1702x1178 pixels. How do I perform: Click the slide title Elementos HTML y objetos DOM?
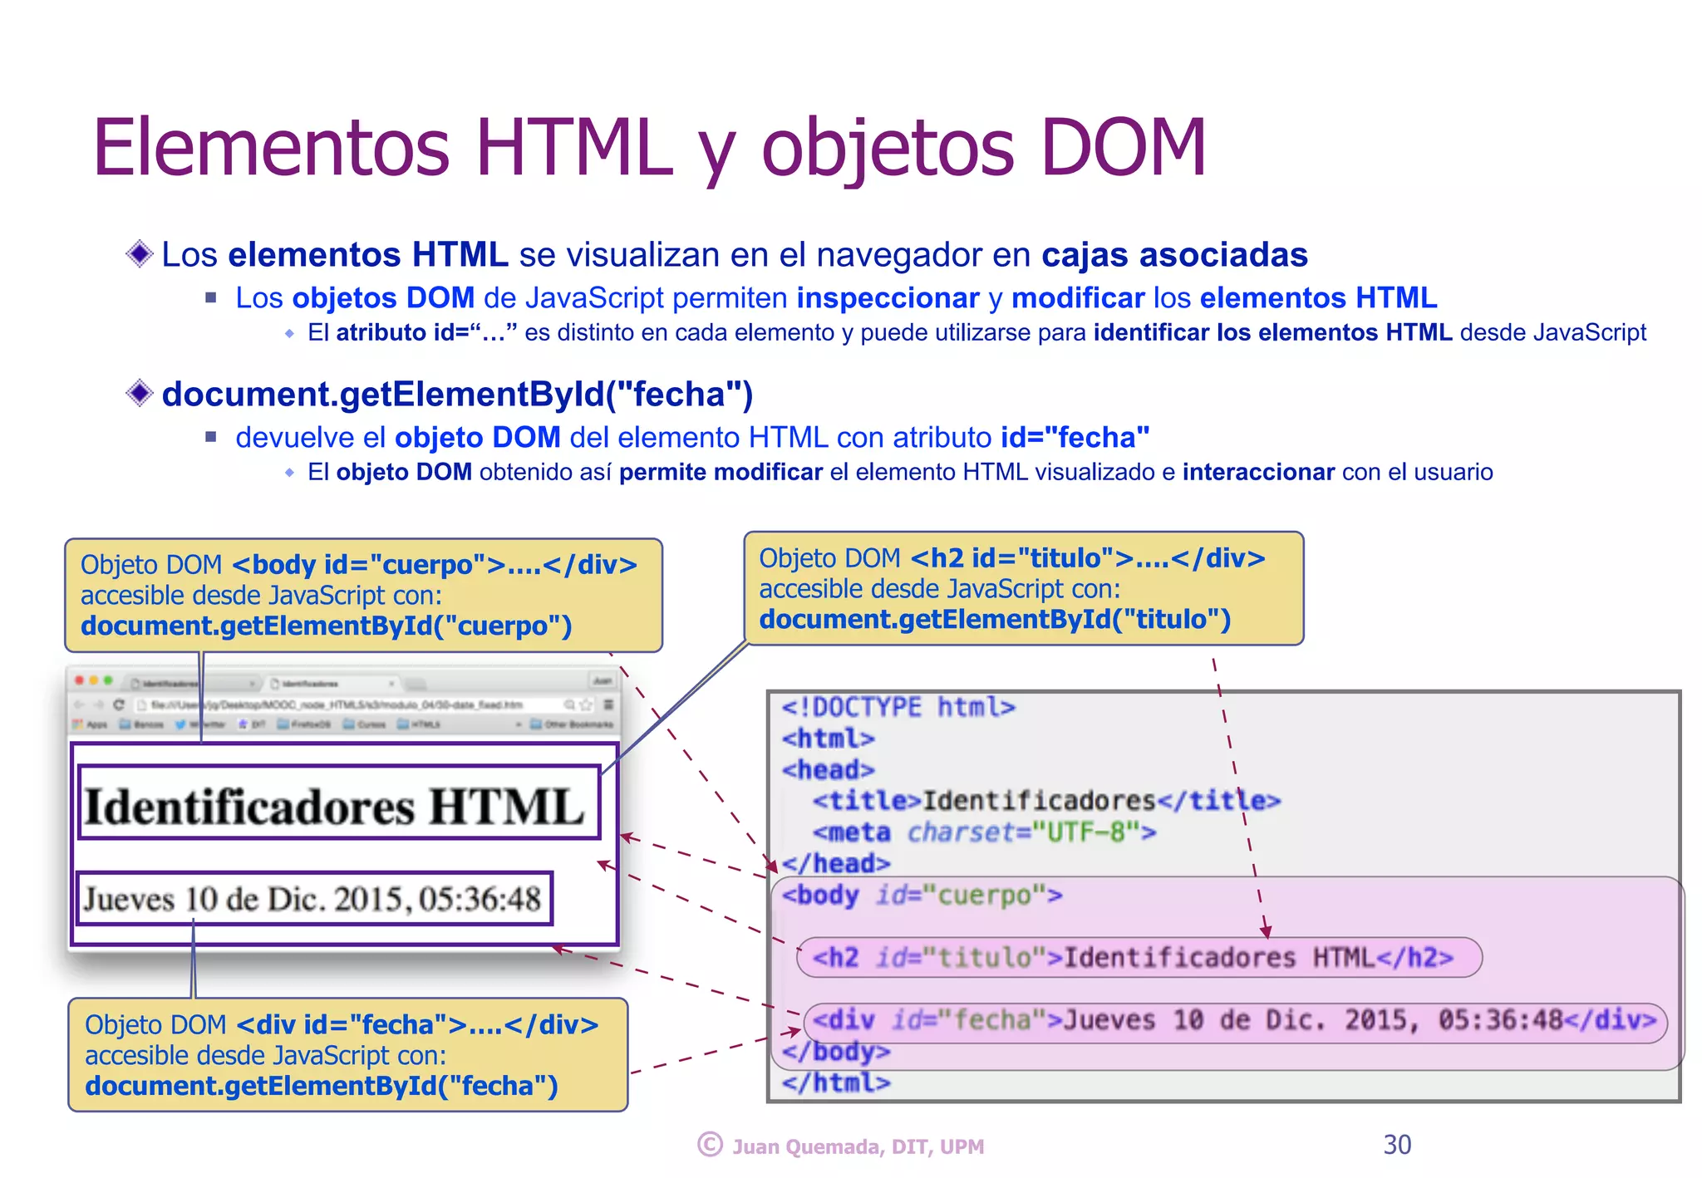pyautogui.click(x=649, y=148)
